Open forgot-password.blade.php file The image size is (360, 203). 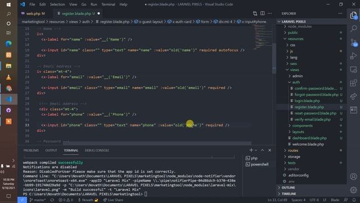click(316, 95)
